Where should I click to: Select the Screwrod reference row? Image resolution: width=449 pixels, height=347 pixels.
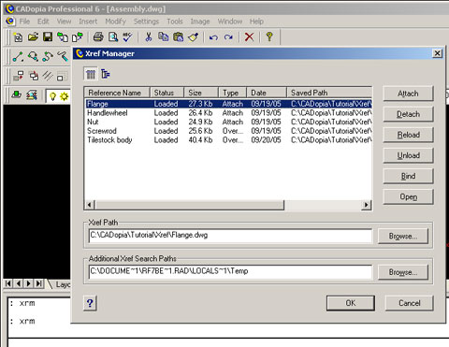point(229,131)
